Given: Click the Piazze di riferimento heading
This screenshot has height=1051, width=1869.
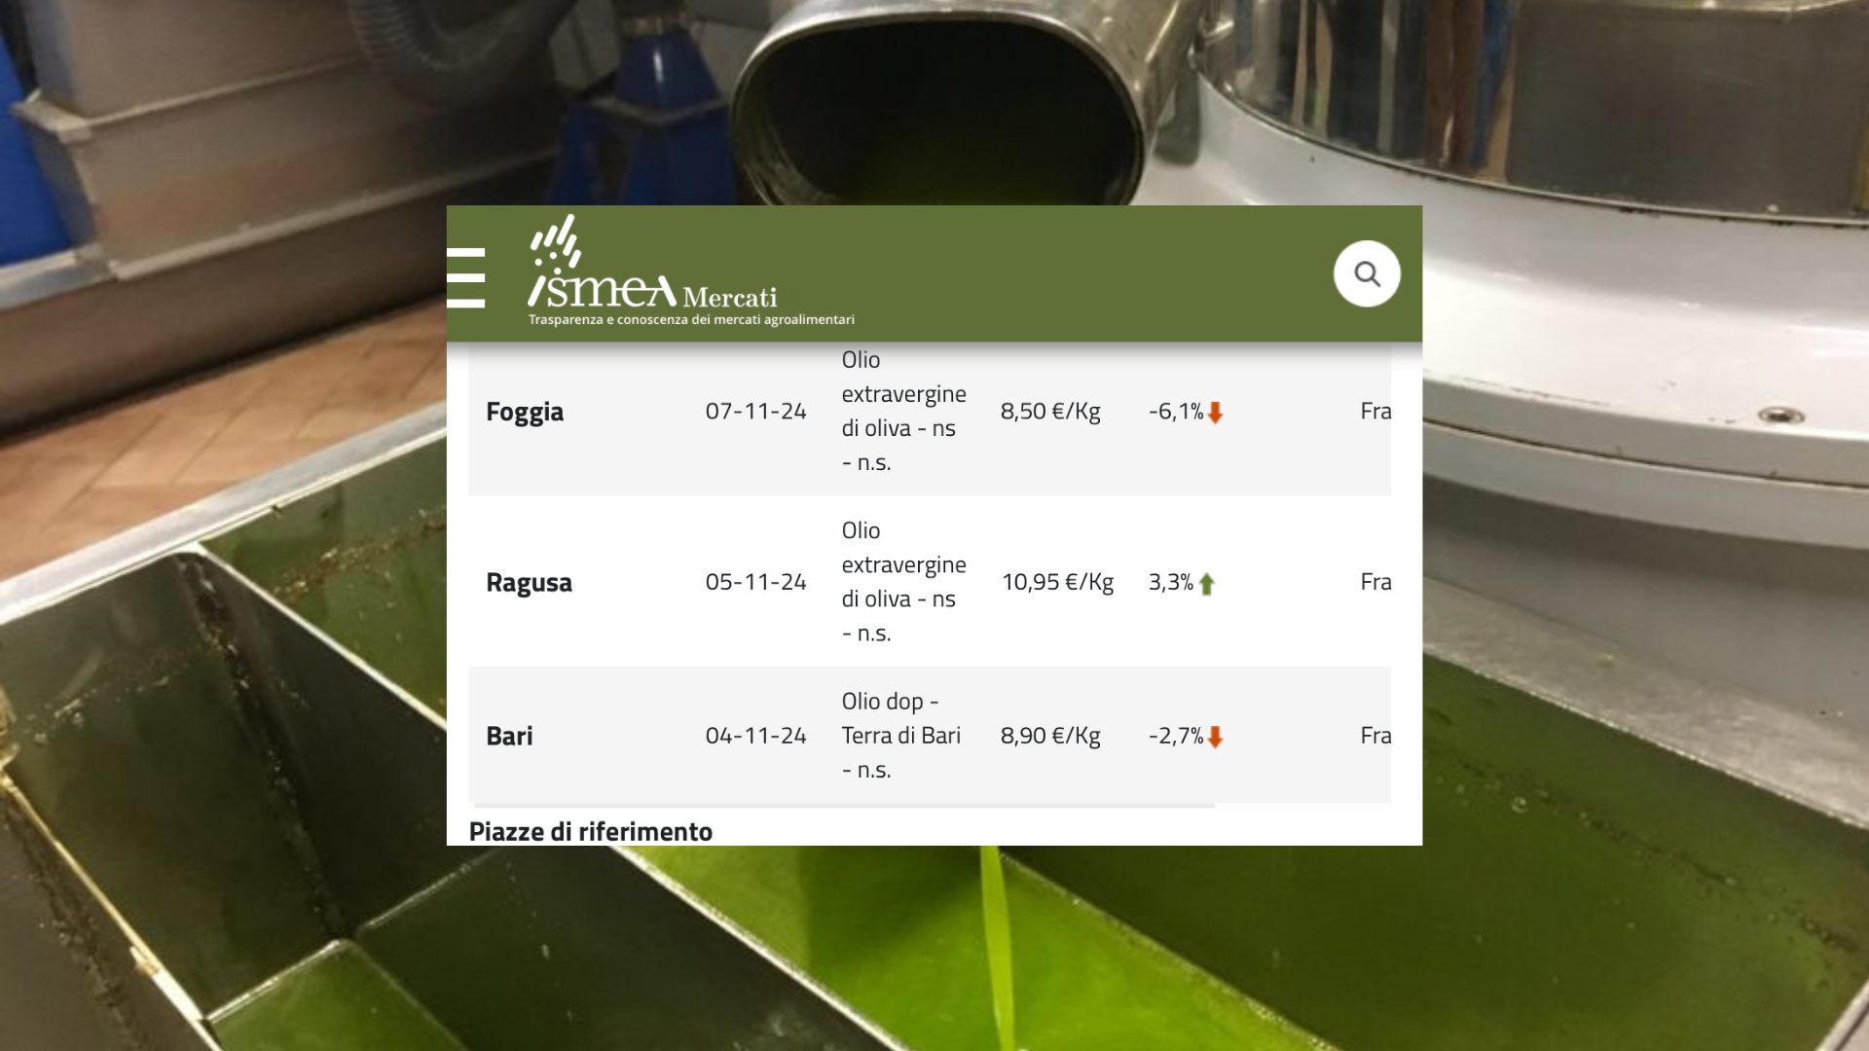Looking at the screenshot, I should click(591, 831).
